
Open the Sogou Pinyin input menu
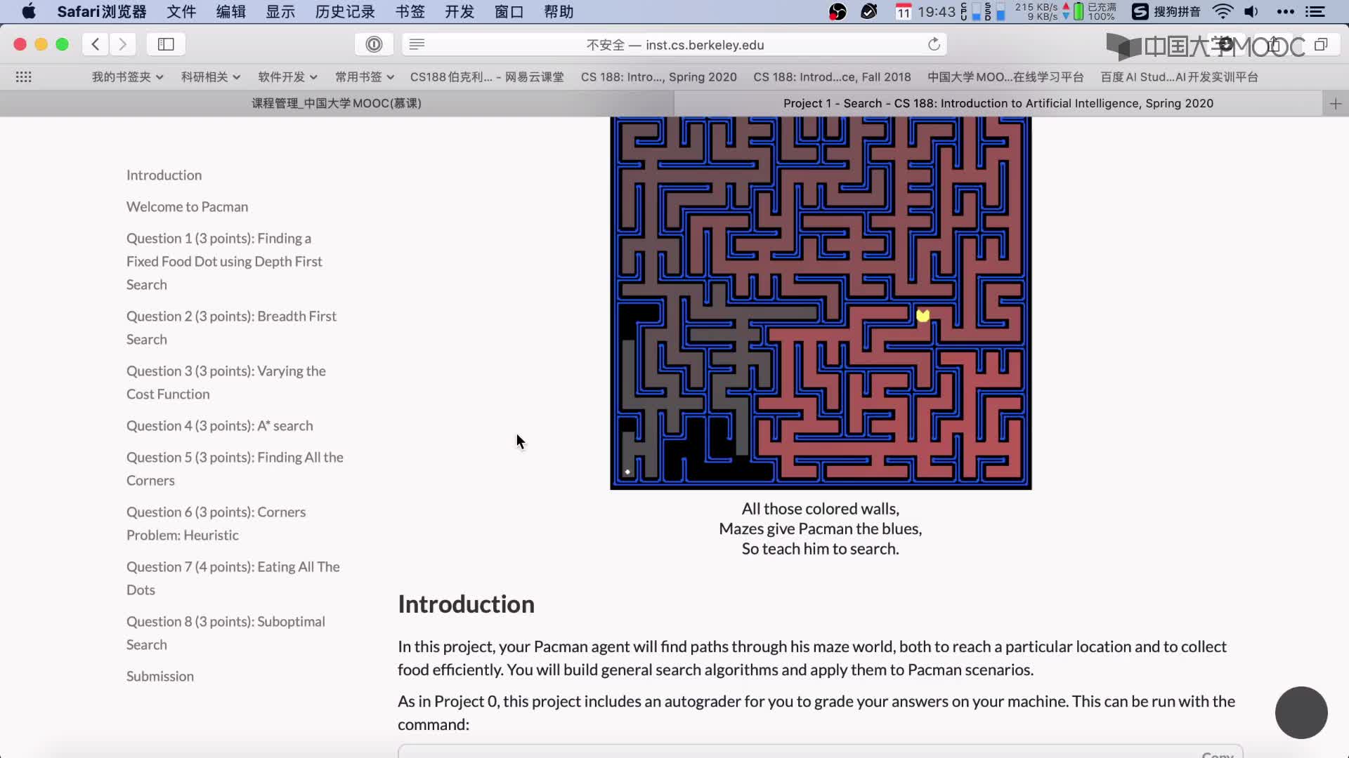[x=1166, y=11]
